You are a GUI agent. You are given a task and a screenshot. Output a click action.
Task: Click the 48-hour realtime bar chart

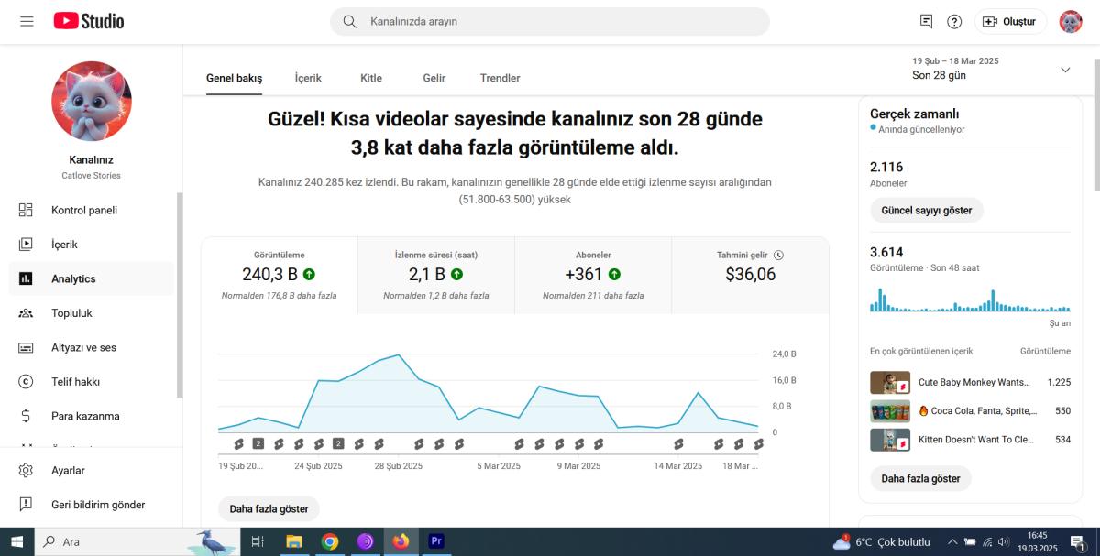pos(970,300)
